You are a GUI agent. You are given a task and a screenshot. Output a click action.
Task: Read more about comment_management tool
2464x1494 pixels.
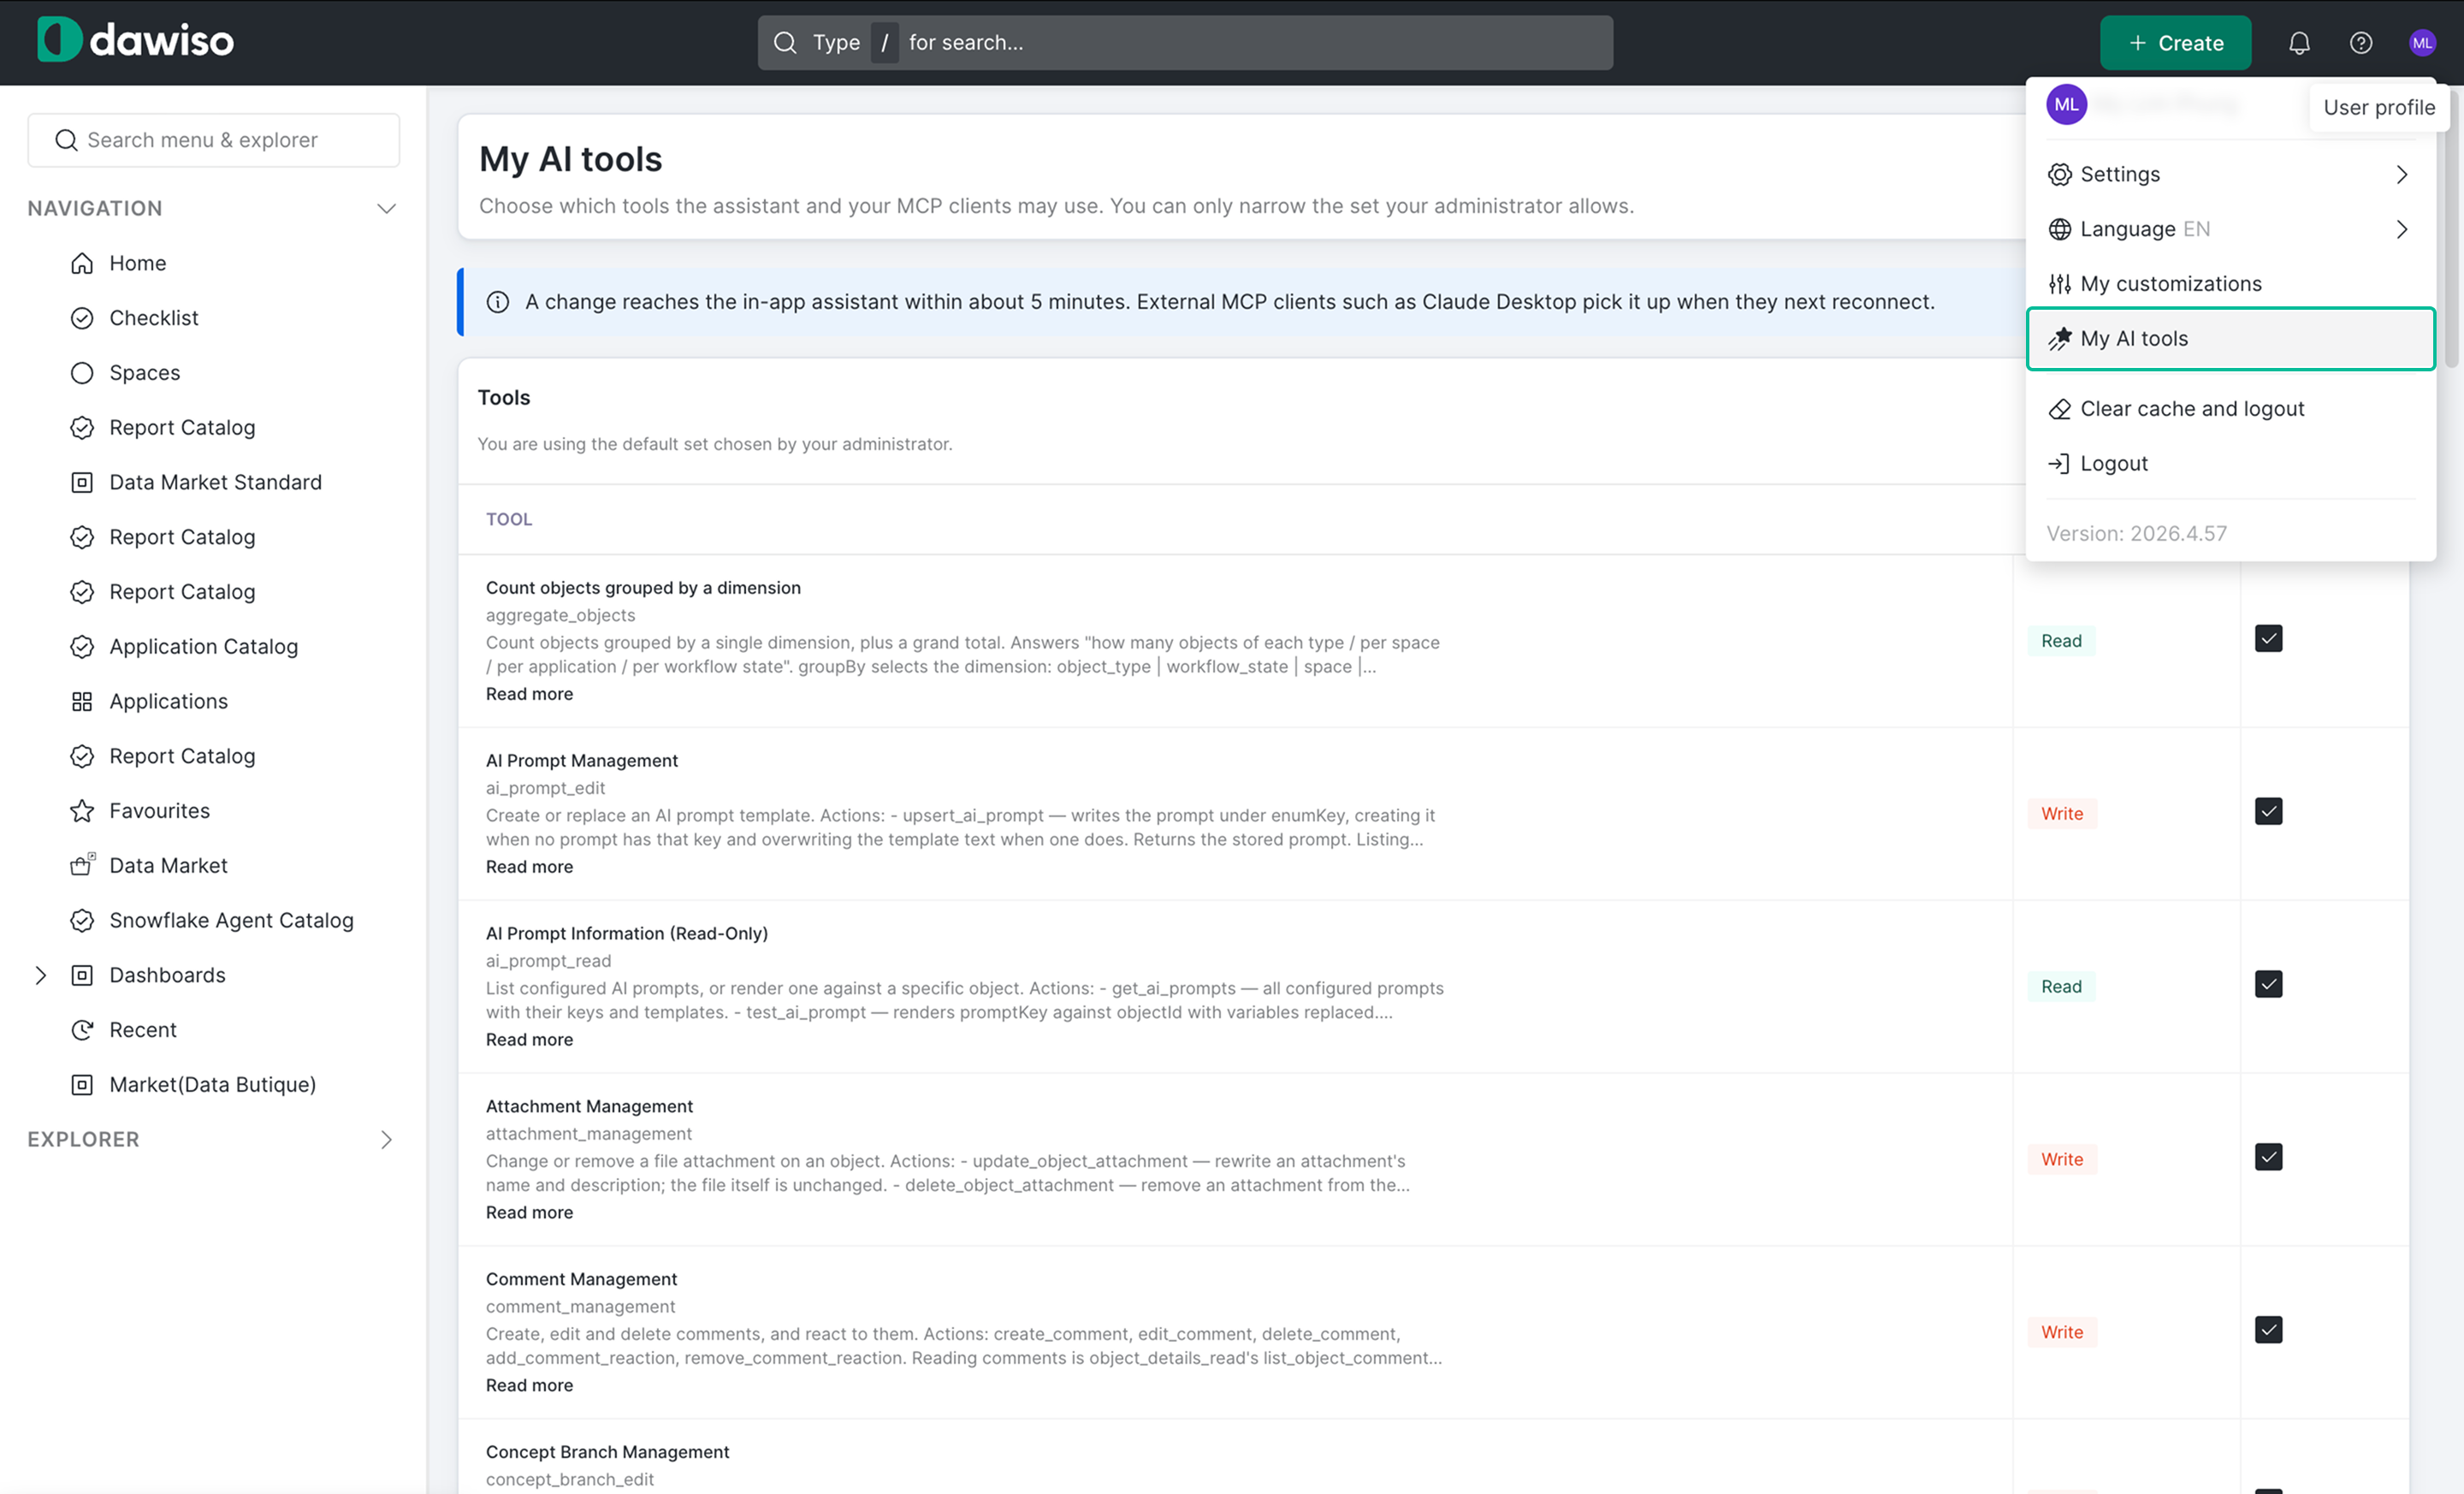529,1385
